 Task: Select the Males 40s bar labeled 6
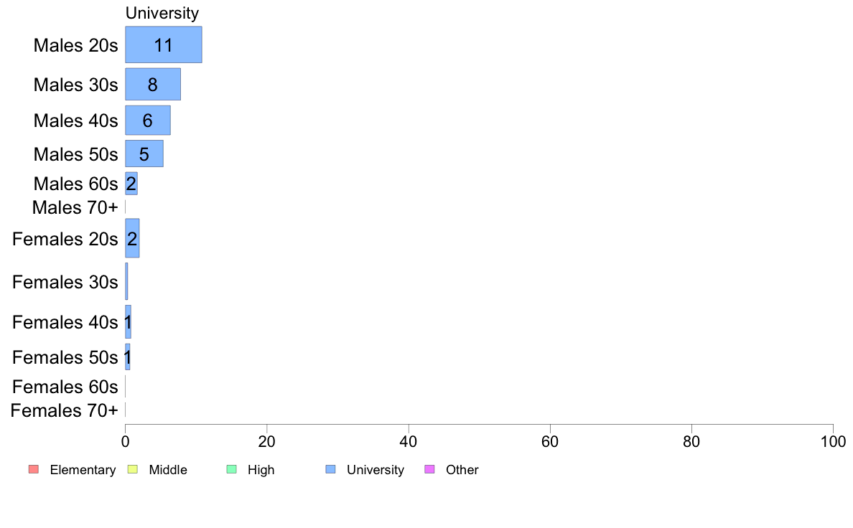coord(148,121)
